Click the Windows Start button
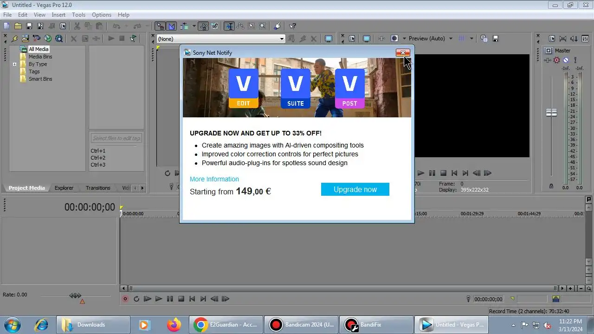 12,325
